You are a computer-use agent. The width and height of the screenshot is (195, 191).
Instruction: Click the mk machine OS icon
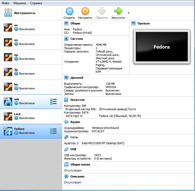(x=8, y=102)
